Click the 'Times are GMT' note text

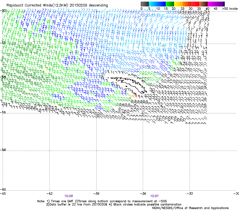[62, 201]
